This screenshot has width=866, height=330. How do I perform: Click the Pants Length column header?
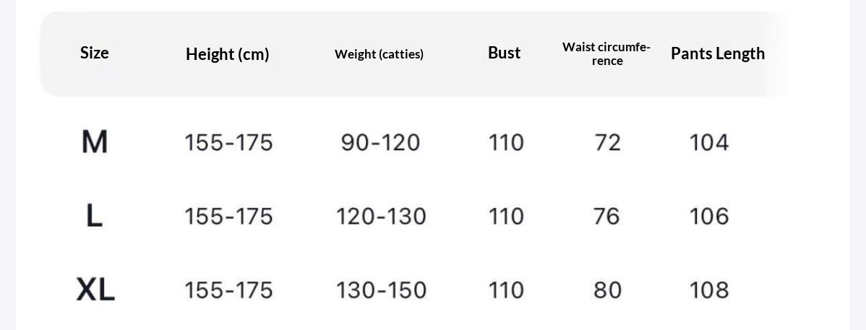717,53
